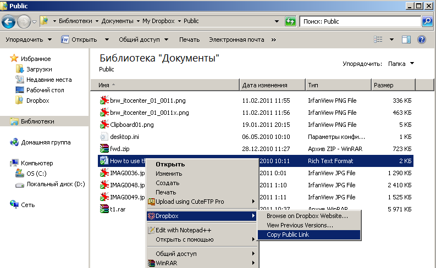
Task: Open the Help question mark icon
Action: click(422, 40)
